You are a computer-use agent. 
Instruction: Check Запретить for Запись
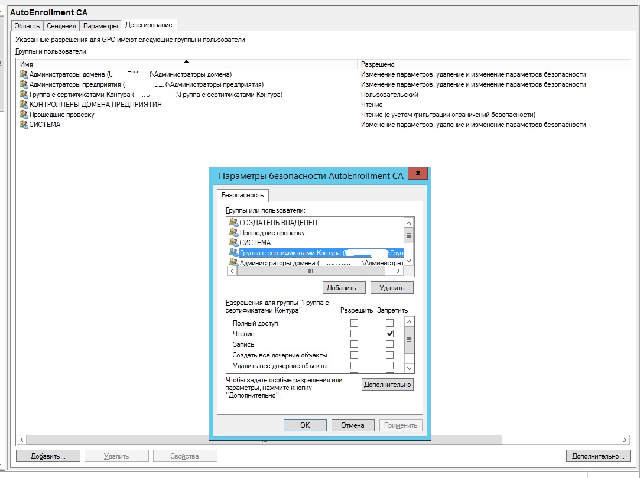pos(390,344)
